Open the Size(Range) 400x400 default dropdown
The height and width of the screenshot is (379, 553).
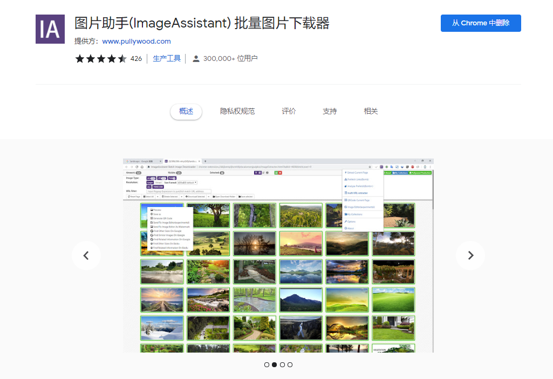[187, 182]
